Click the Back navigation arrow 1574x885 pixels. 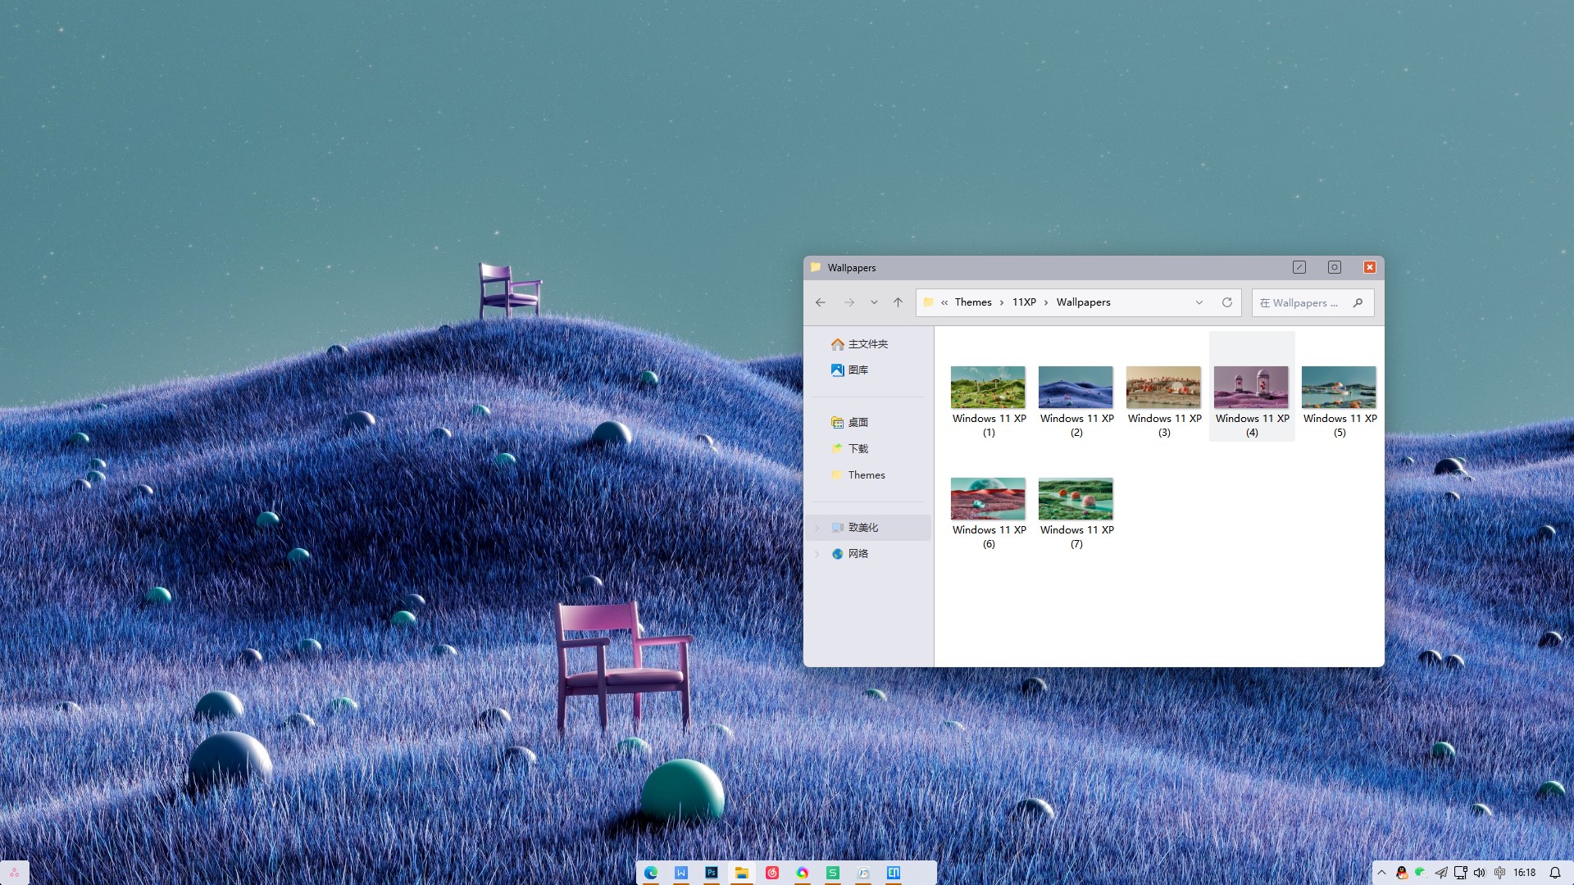[821, 302]
